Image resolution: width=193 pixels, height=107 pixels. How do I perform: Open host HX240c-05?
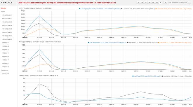coord(6,57)
